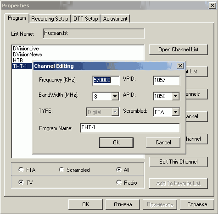
Task: Open the BandWidth [MHz] dropdown
Action: tap(115, 96)
